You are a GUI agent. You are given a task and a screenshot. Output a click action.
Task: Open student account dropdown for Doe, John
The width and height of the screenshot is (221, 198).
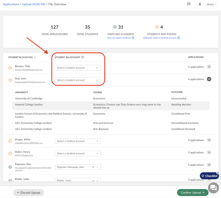78,80
